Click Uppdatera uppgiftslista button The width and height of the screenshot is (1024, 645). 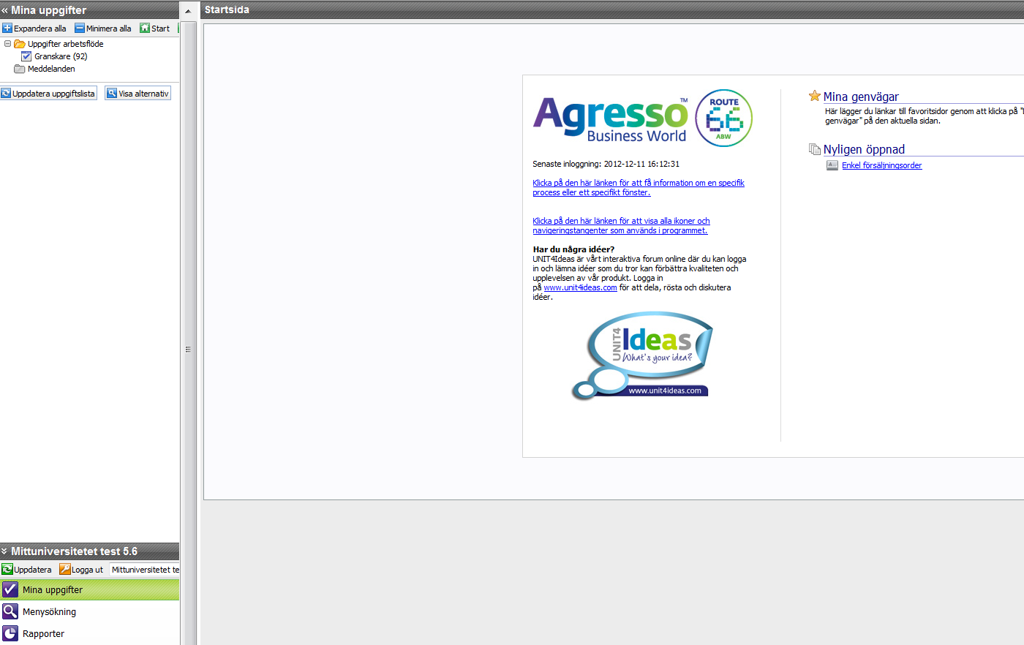48,94
